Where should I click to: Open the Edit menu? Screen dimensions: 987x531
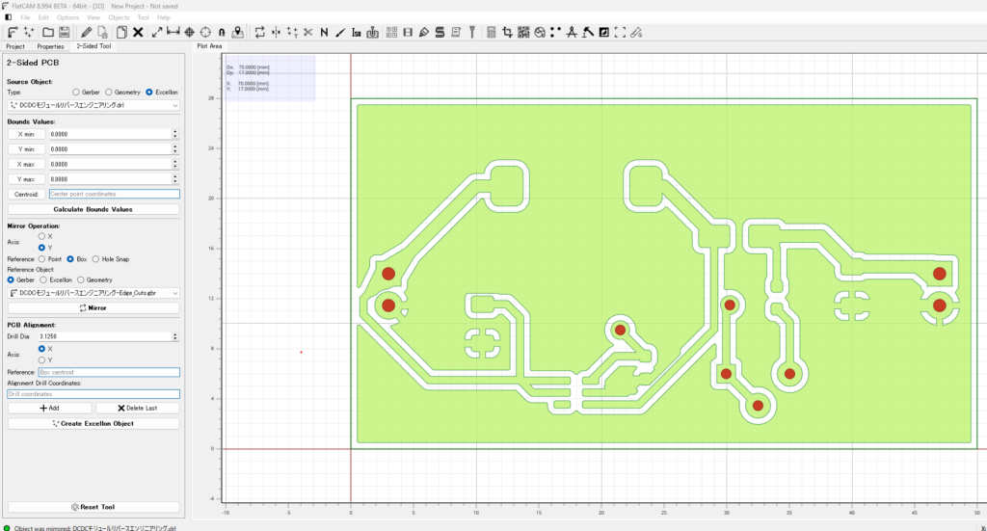(43, 17)
